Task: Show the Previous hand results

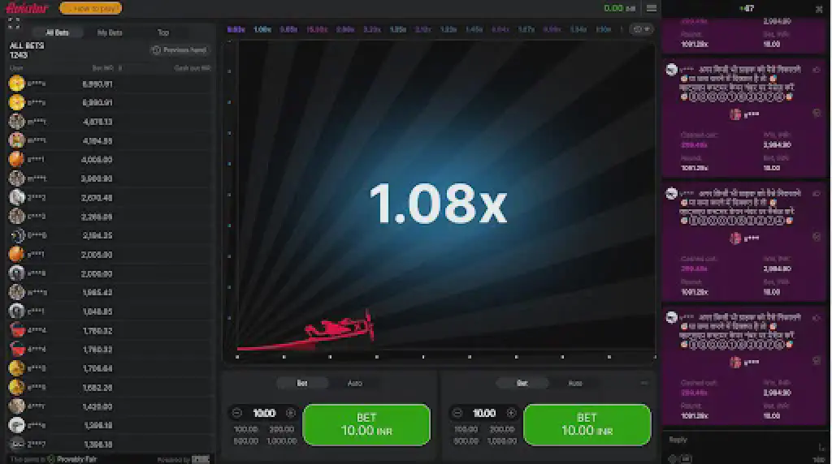Action: click(x=180, y=49)
